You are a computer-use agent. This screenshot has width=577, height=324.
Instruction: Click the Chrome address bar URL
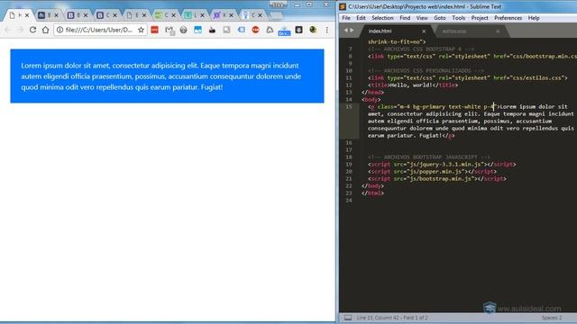pos(98,30)
